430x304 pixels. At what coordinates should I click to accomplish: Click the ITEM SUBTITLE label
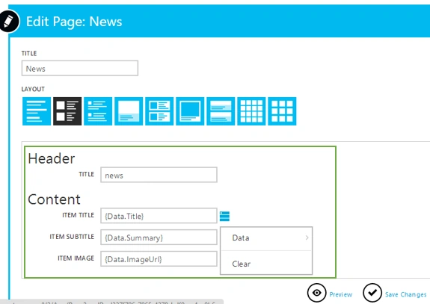coord(72,237)
